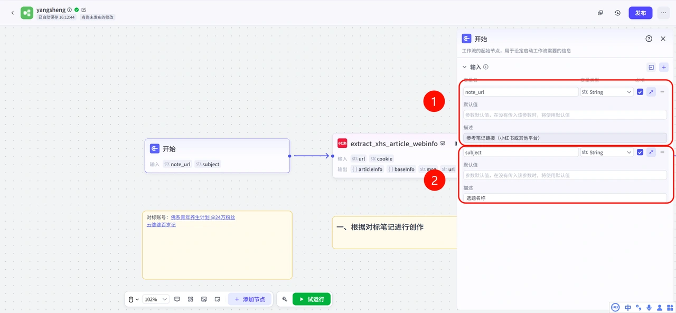Click the add comment icon in bottom toolbar
Viewport: 676px width, 313px height.
click(x=177, y=299)
